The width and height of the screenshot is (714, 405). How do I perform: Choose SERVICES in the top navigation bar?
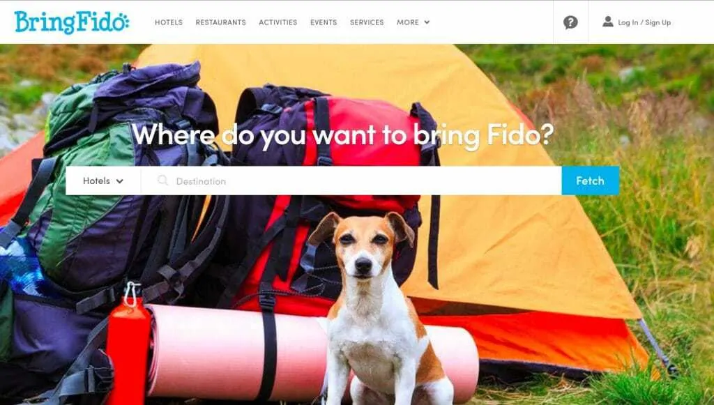coord(367,22)
